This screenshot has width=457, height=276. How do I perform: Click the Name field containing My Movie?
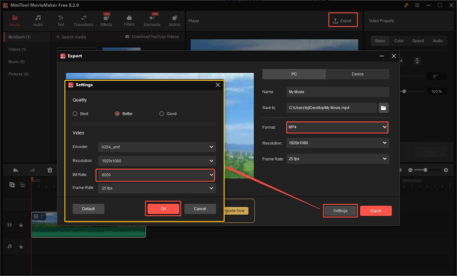point(338,92)
